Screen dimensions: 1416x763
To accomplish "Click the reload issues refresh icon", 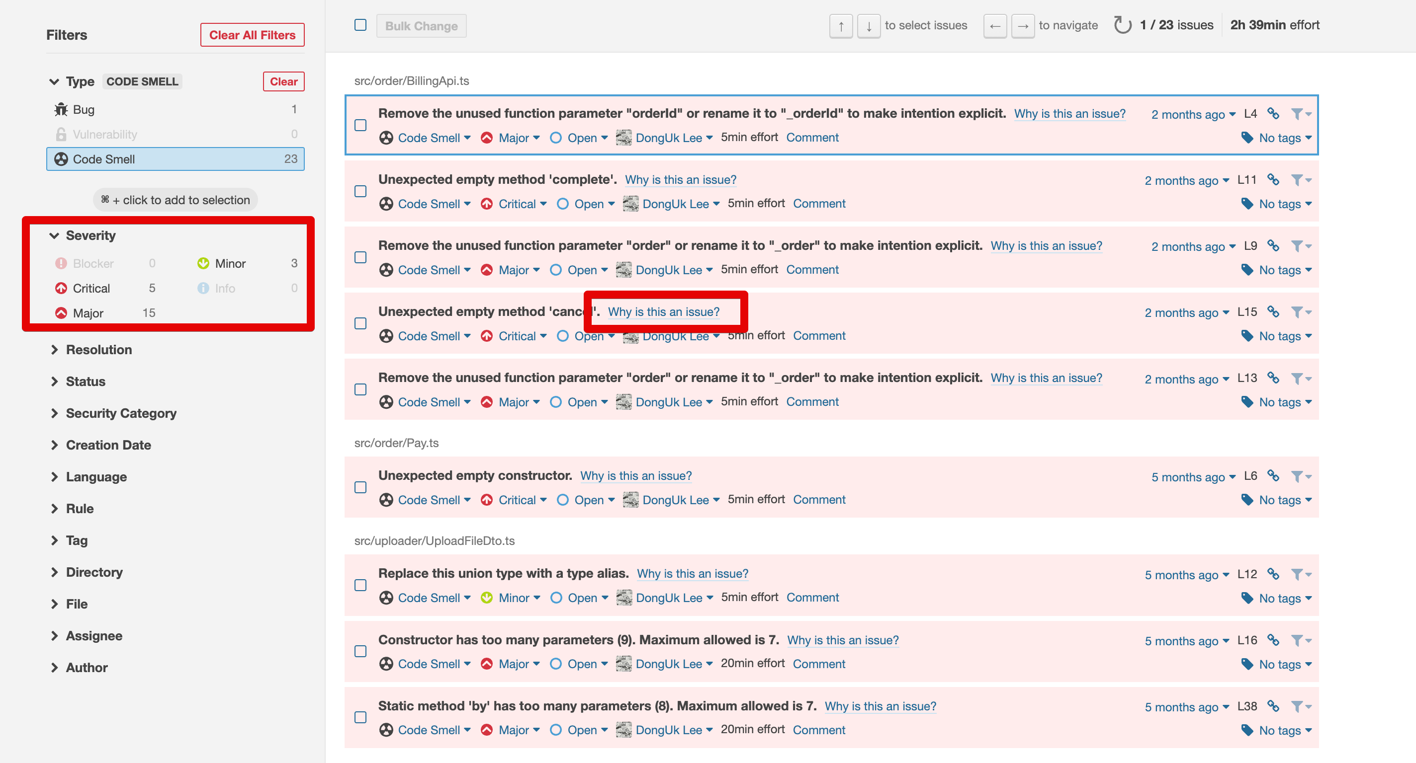I will click(1122, 25).
